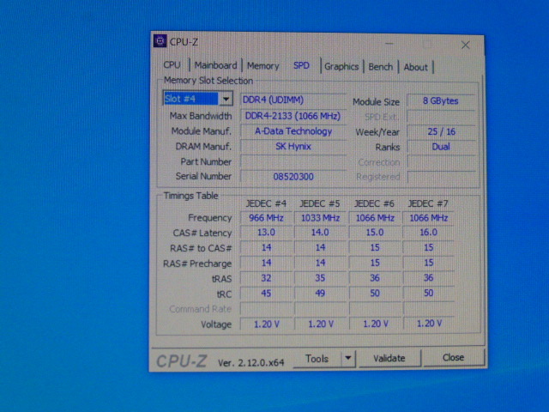
Task: Click the empty JEDEC #4 Command Rate cell
Action: [266, 309]
